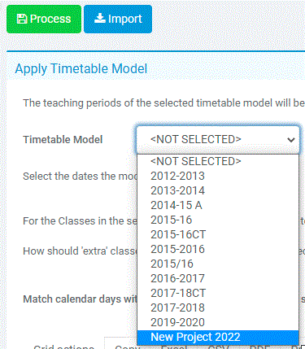The width and height of the screenshot is (305, 349).
Task: Choose 2012-2013 from the list
Action: click(218, 176)
